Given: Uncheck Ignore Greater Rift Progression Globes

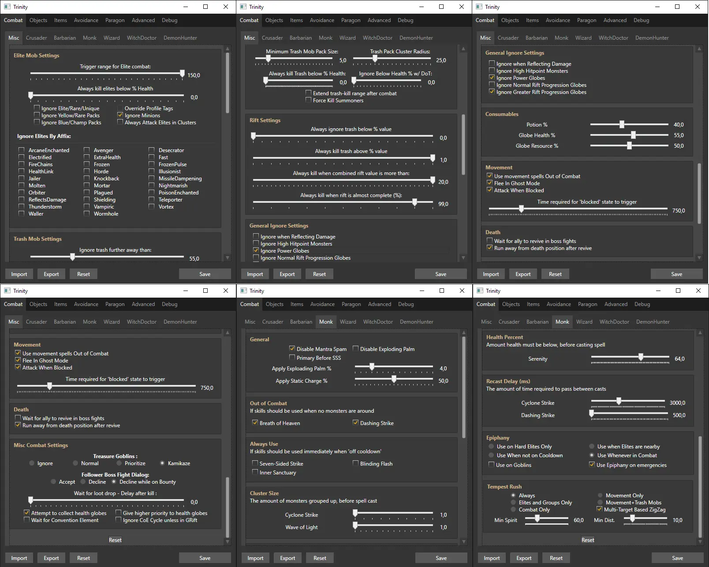Looking at the screenshot, I should coord(492,92).
